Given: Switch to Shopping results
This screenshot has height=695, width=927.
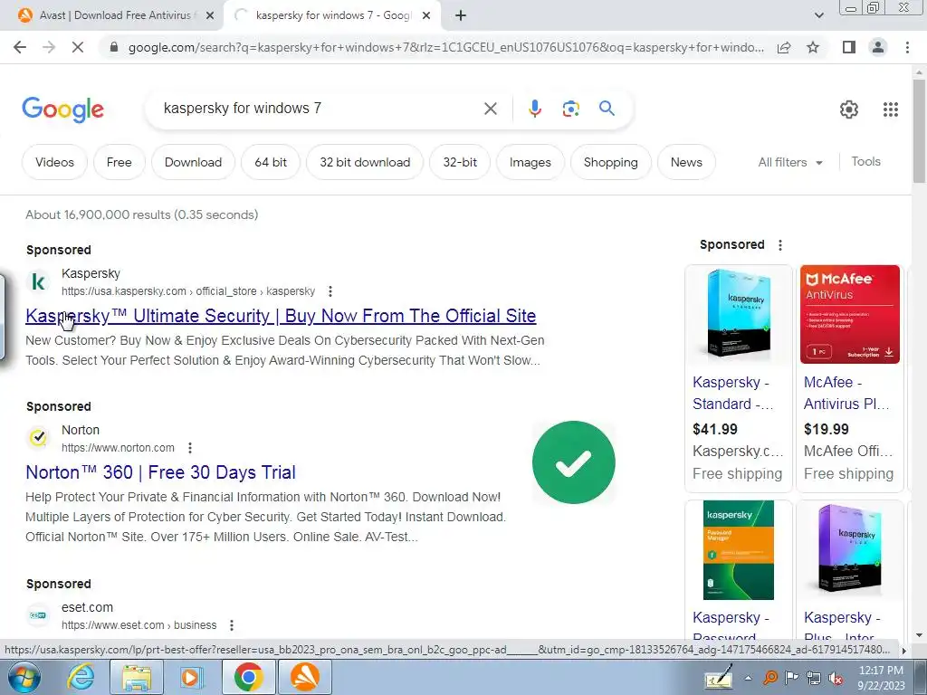Looking at the screenshot, I should [x=611, y=162].
